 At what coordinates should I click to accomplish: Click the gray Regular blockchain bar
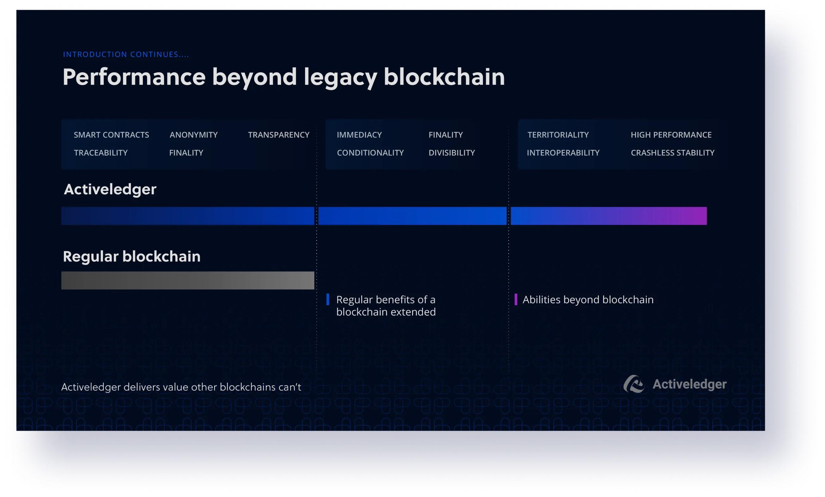tap(187, 280)
